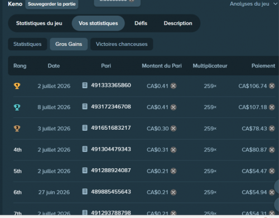Open bet receipt icon for 493172346708

[x=85, y=107]
